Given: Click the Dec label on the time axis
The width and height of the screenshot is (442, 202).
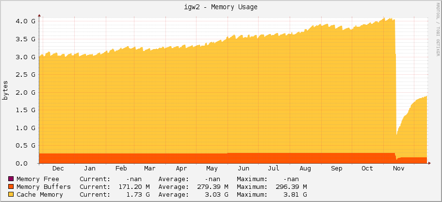Looking at the screenshot, I should 58,168.
